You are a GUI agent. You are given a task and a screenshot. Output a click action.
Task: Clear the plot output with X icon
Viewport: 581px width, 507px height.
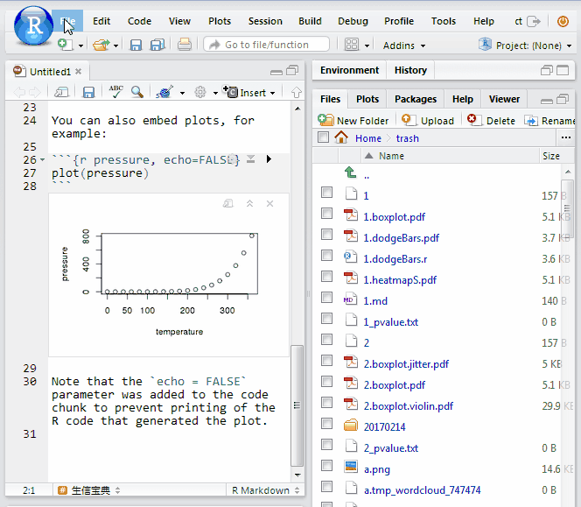(269, 203)
